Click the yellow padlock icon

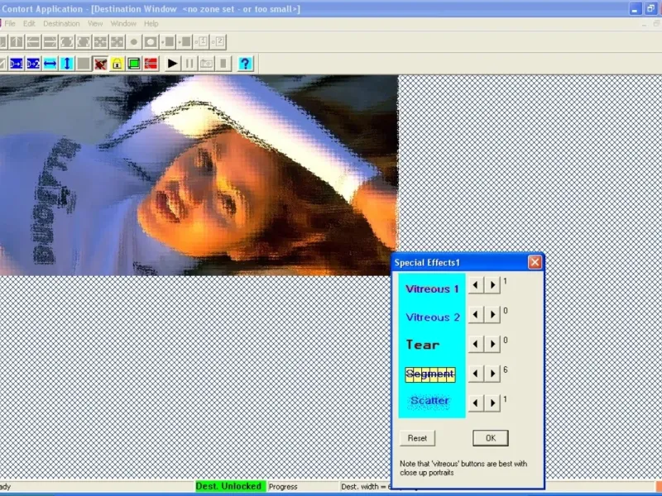point(118,64)
